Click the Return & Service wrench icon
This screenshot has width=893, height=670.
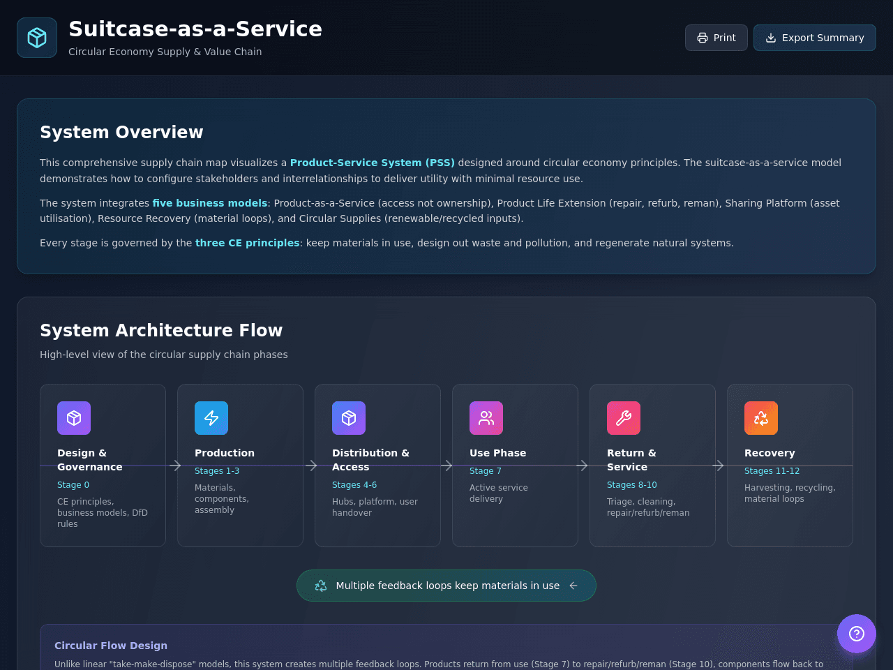click(624, 418)
